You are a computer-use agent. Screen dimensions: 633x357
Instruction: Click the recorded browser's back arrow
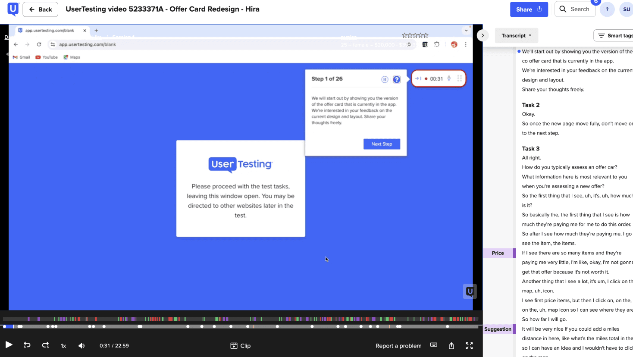pos(16,44)
